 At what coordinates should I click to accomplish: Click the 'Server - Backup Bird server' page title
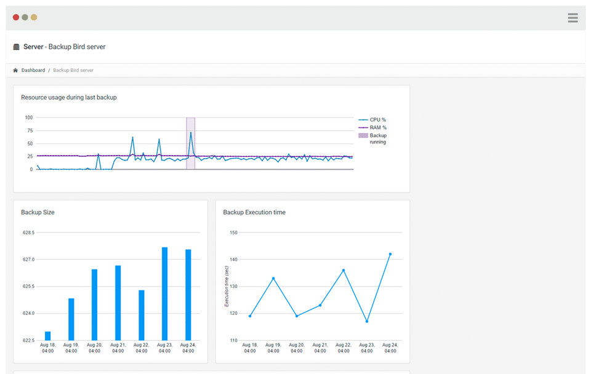[65, 47]
